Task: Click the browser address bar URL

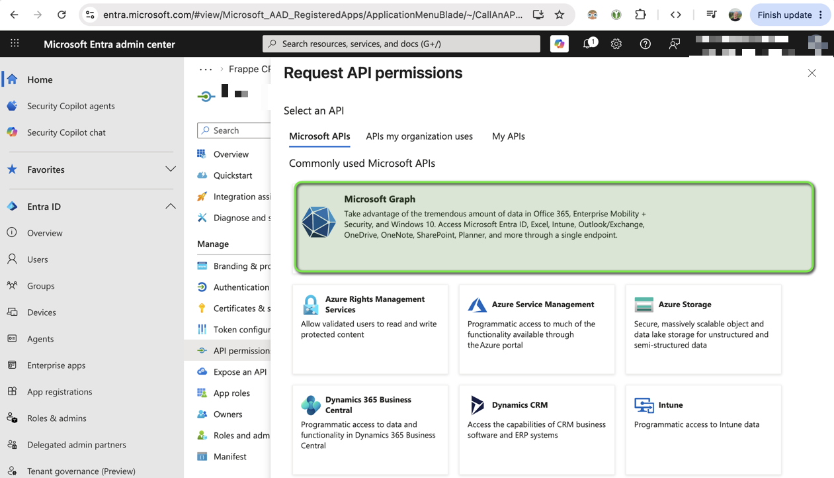Action: [x=312, y=15]
